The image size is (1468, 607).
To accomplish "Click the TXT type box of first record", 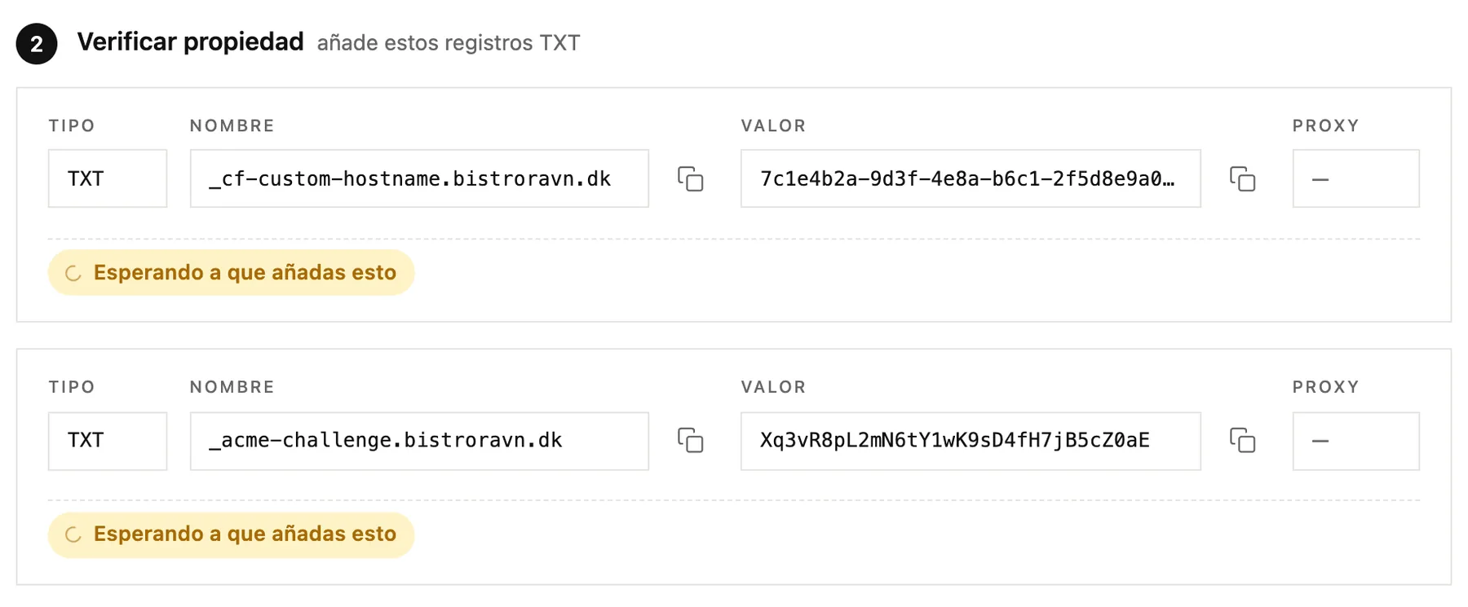I will (x=108, y=178).
